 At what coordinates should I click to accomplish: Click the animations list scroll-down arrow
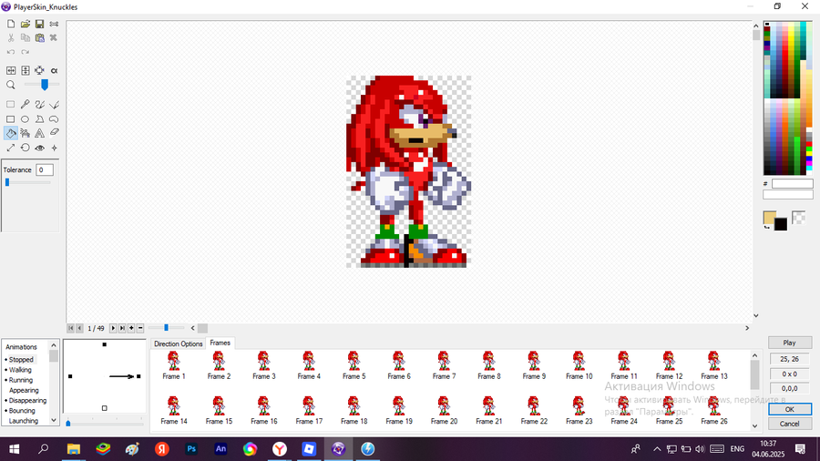(x=54, y=420)
